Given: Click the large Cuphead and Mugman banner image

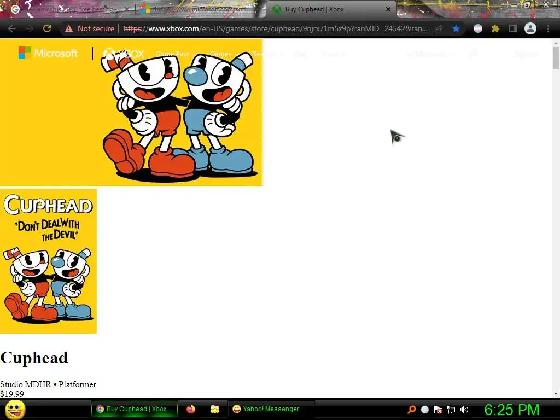Looking at the screenshot, I should point(131,113).
